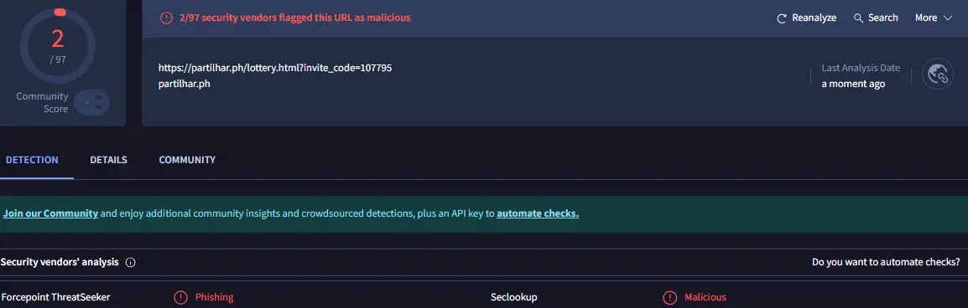Click Do you want to automate checks
The height and width of the screenshot is (308, 968).
886,263
